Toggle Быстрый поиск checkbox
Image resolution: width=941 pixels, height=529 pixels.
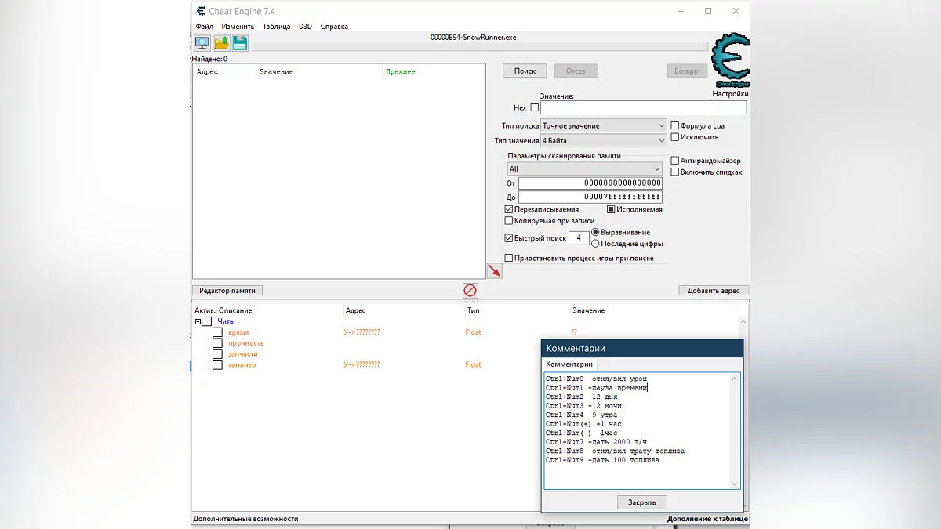(x=509, y=238)
